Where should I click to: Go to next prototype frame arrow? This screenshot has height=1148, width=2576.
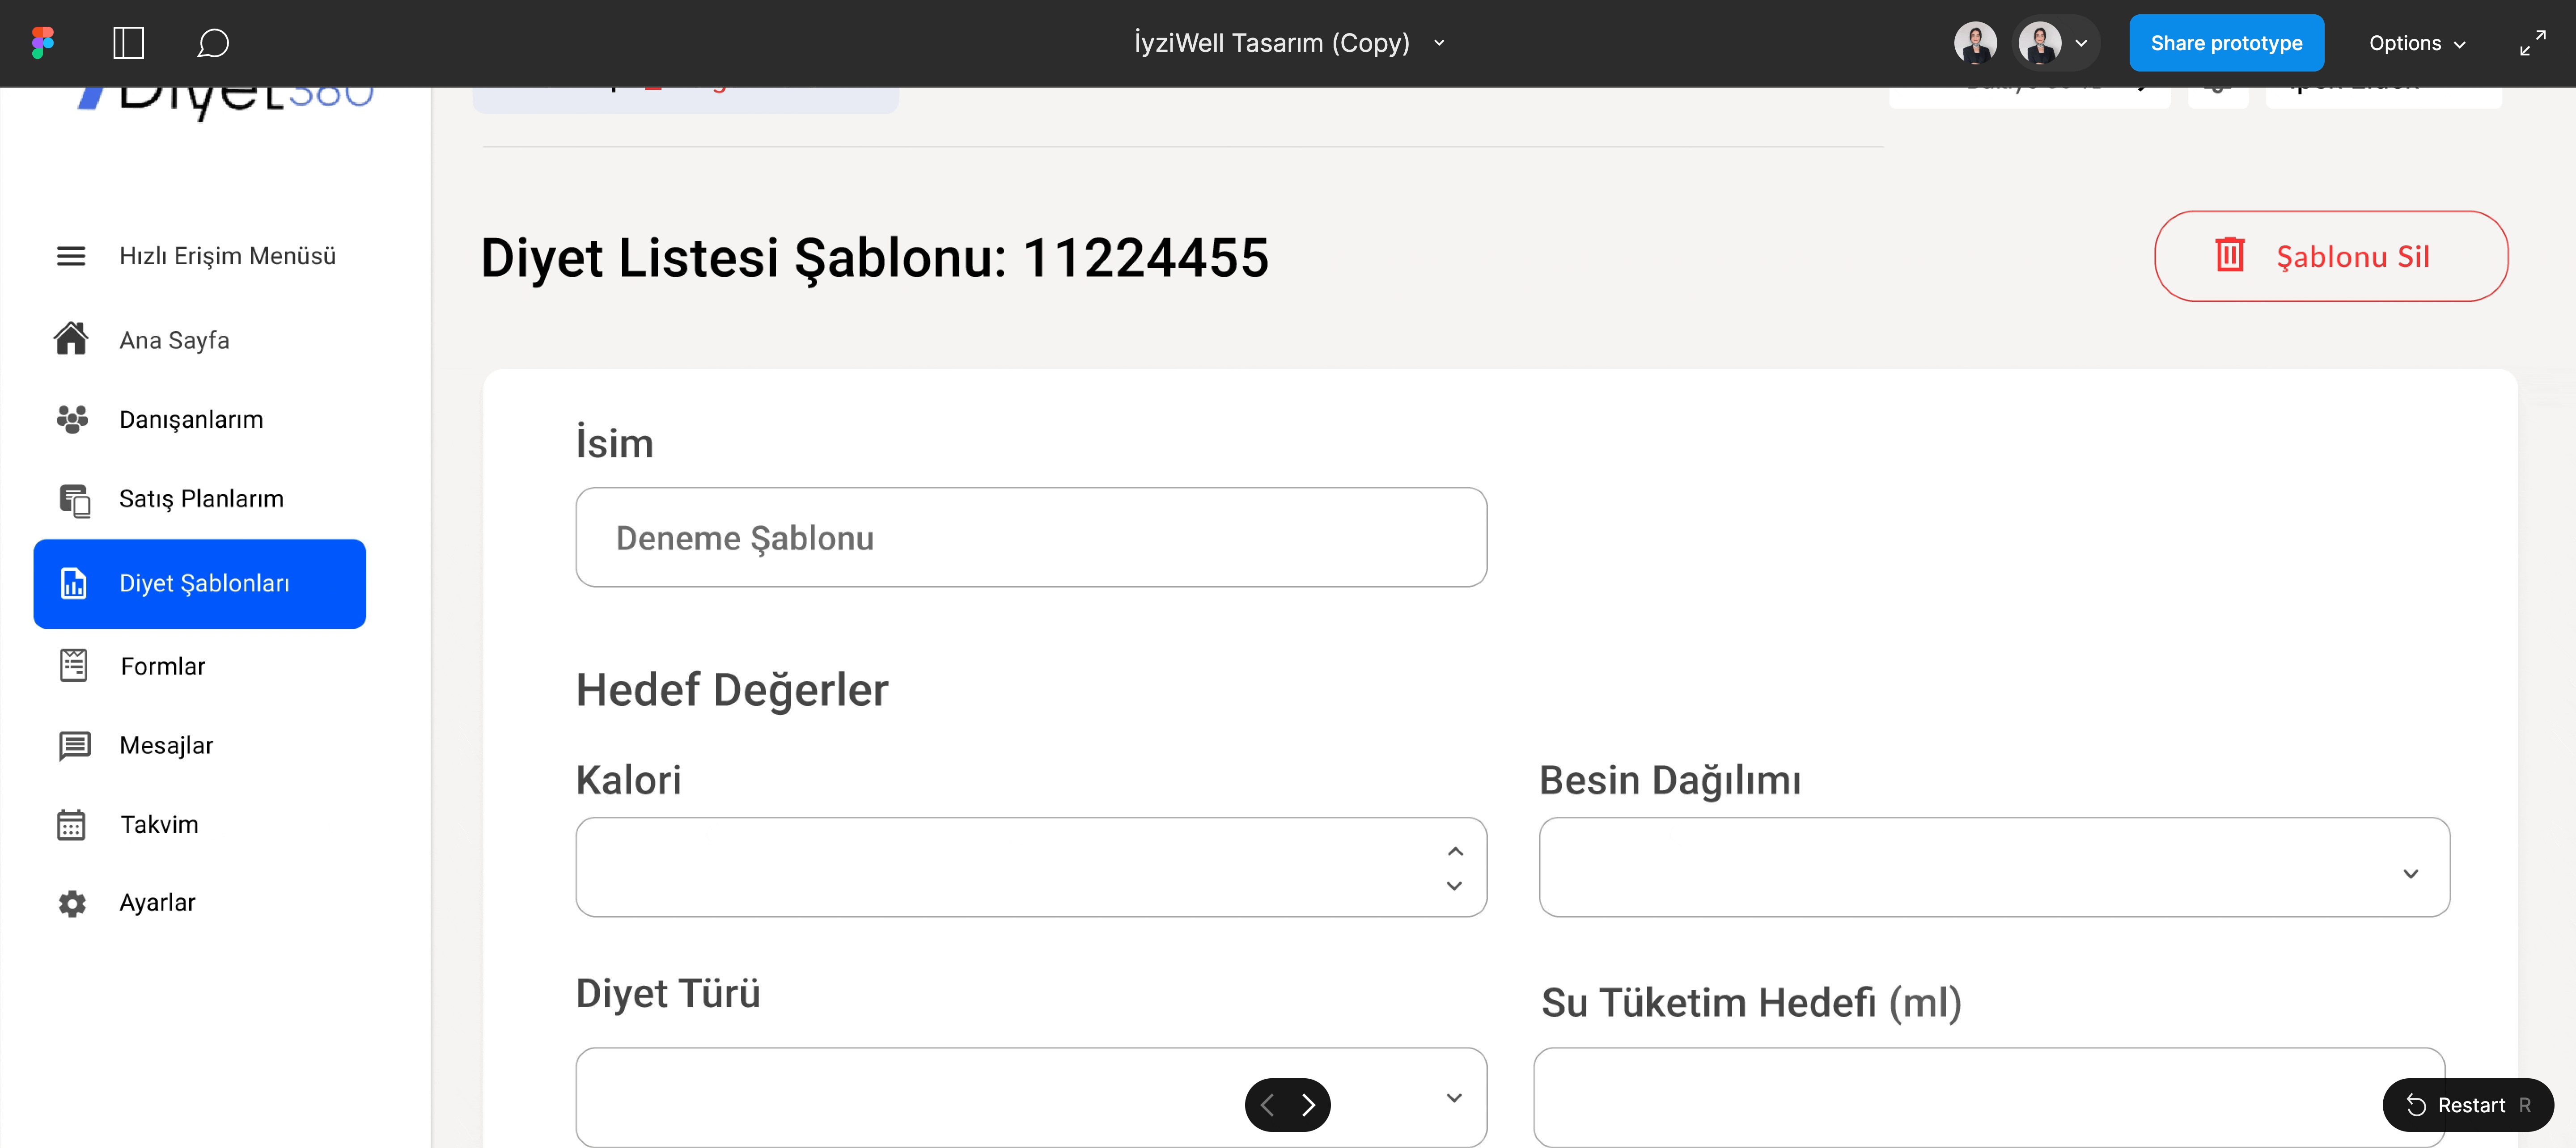pyautogui.click(x=1309, y=1104)
